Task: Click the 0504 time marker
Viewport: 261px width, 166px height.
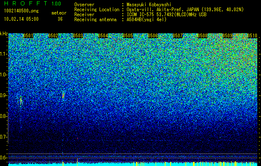Action: click(103, 36)
